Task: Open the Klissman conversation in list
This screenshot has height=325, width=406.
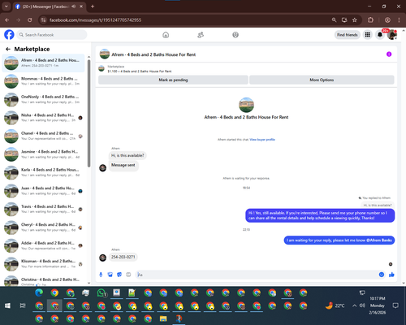Action: (43, 264)
